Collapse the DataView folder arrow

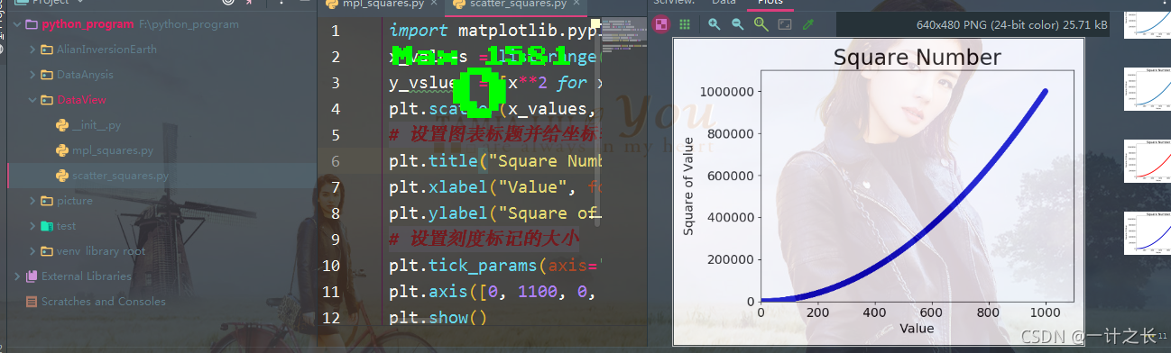tap(33, 100)
